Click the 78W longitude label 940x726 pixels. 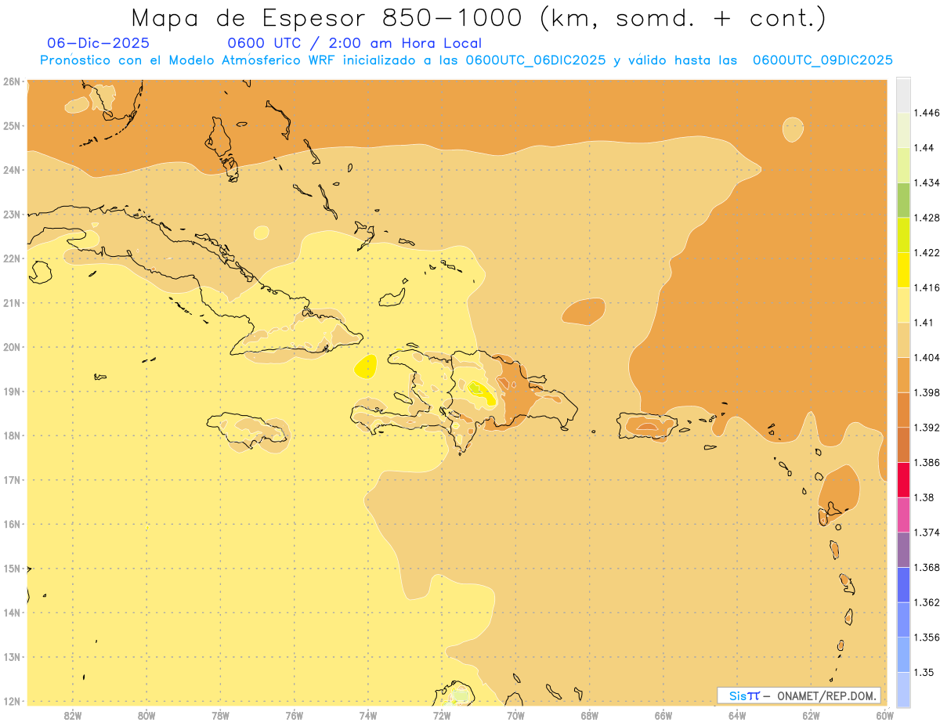pos(220,716)
